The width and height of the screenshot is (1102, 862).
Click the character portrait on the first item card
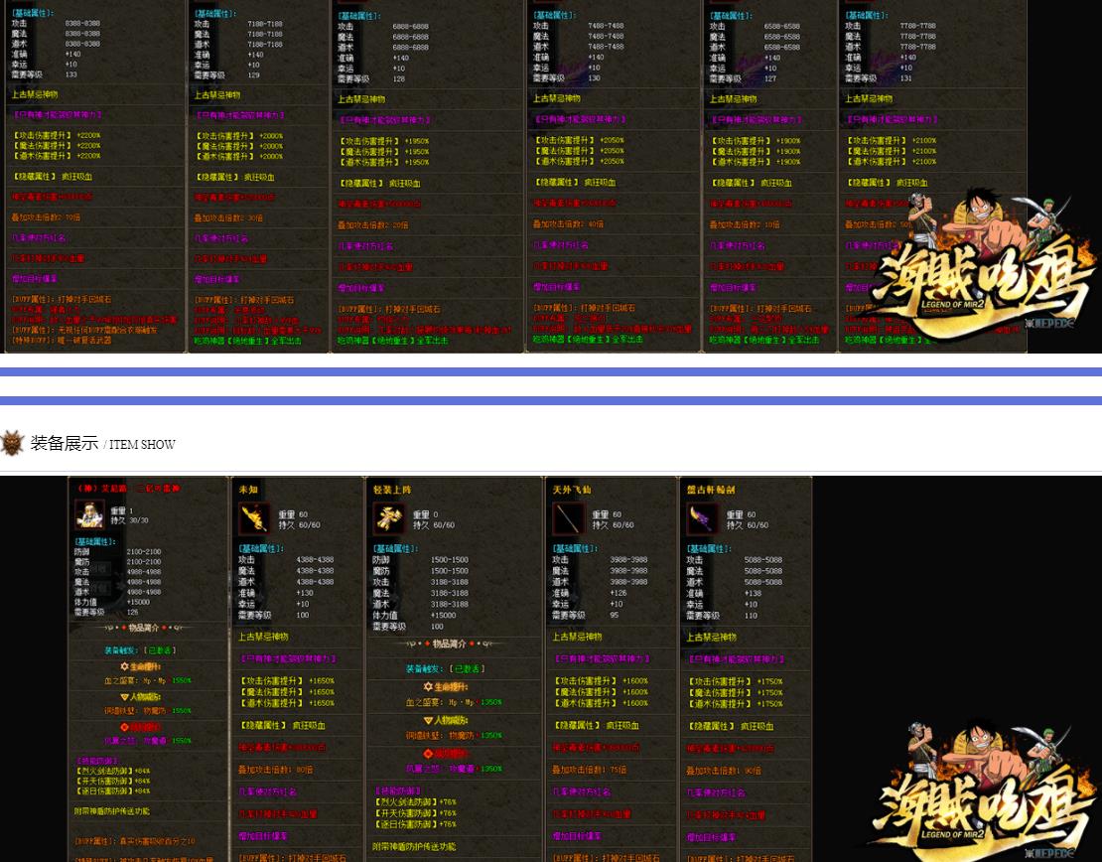(89, 514)
